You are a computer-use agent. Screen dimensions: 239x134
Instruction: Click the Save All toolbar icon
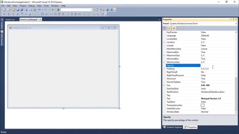[x=22, y=10]
